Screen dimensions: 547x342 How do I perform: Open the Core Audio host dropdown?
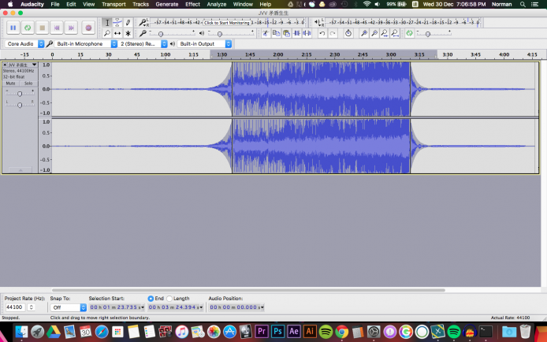point(23,44)
